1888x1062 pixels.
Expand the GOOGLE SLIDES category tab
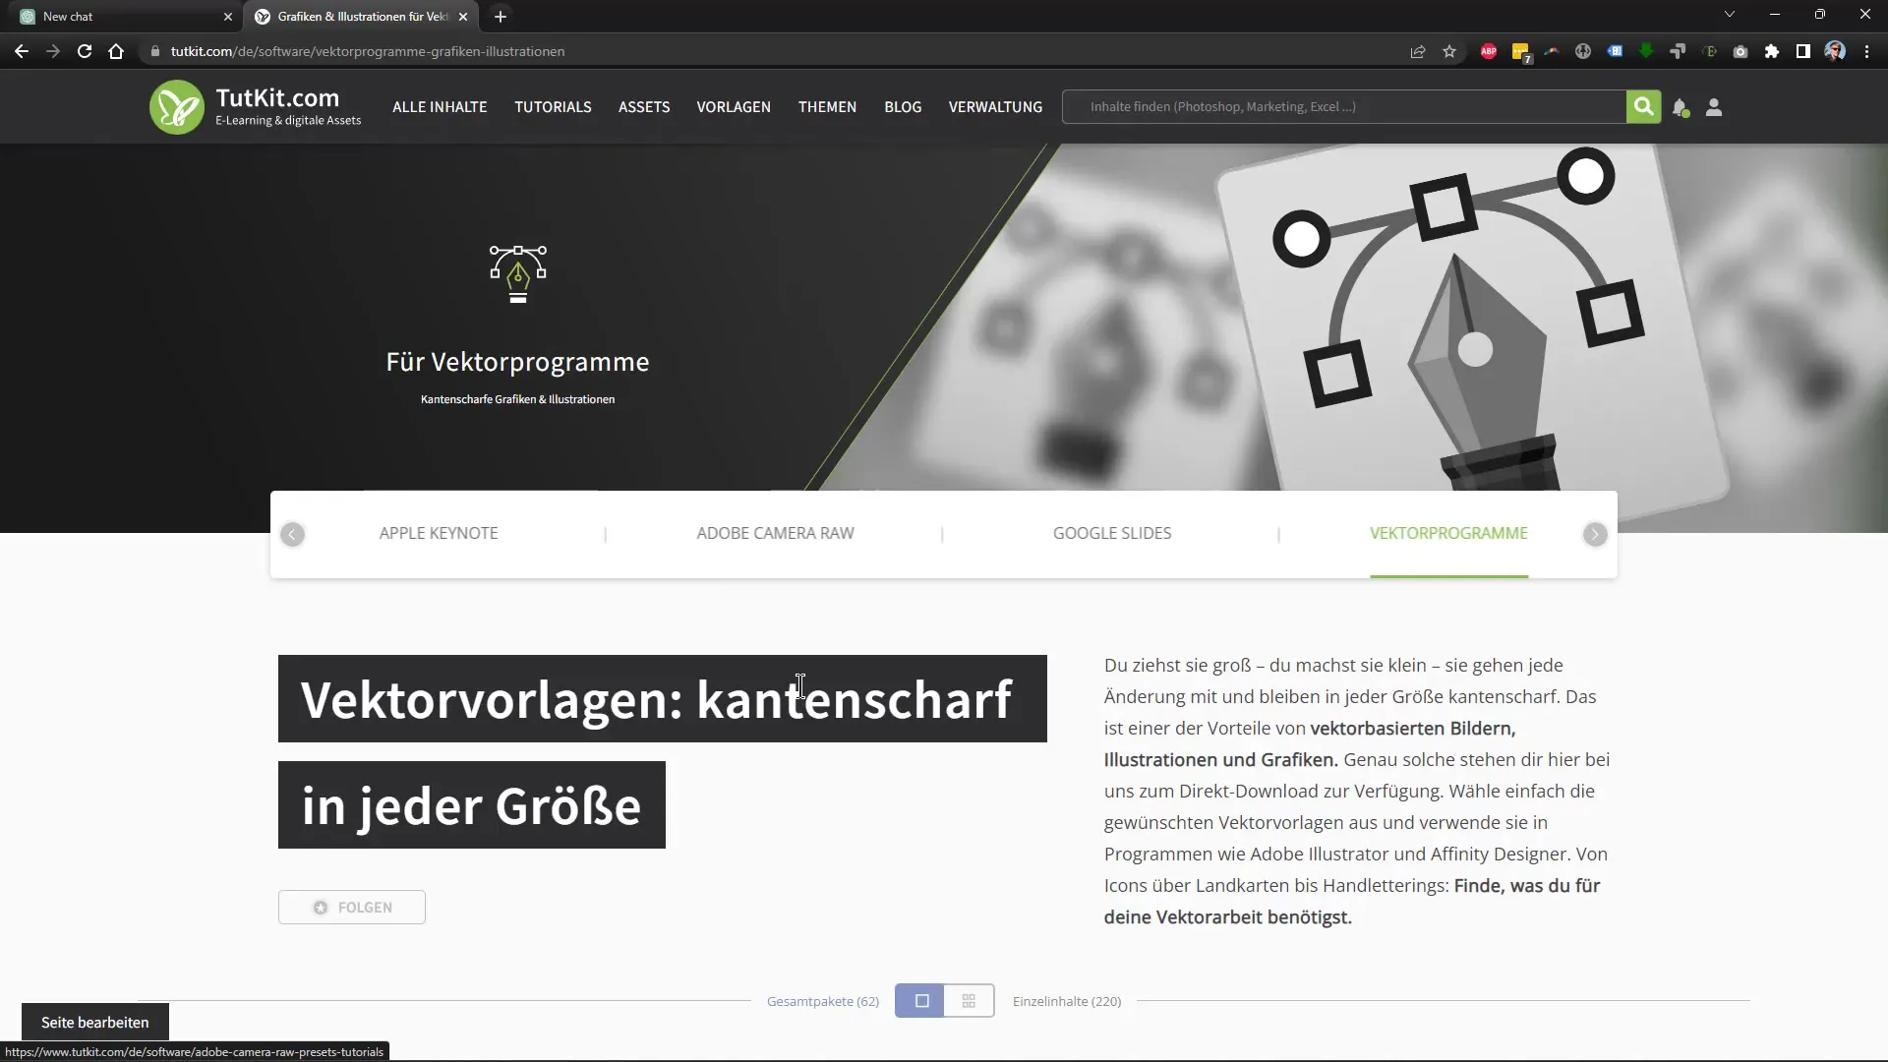click(x=1112, y=533)
